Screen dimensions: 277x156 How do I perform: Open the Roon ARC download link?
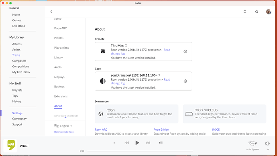tap(101, 130)
